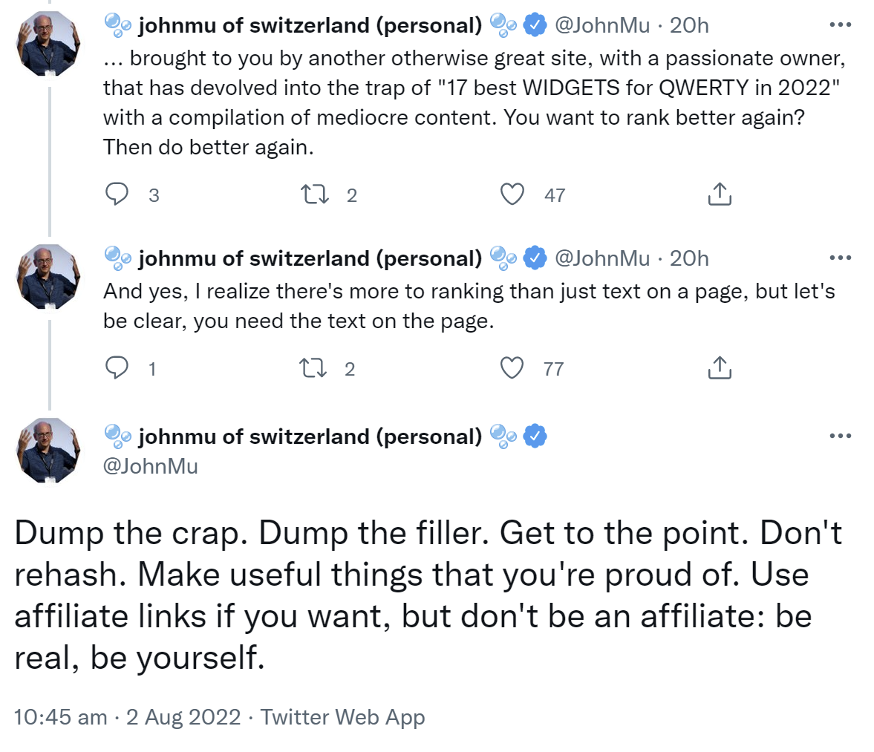The width and height of the screenshot is (874, 752).
Task: Reply to the "text on the page" tweet
Action: point(117,368)
